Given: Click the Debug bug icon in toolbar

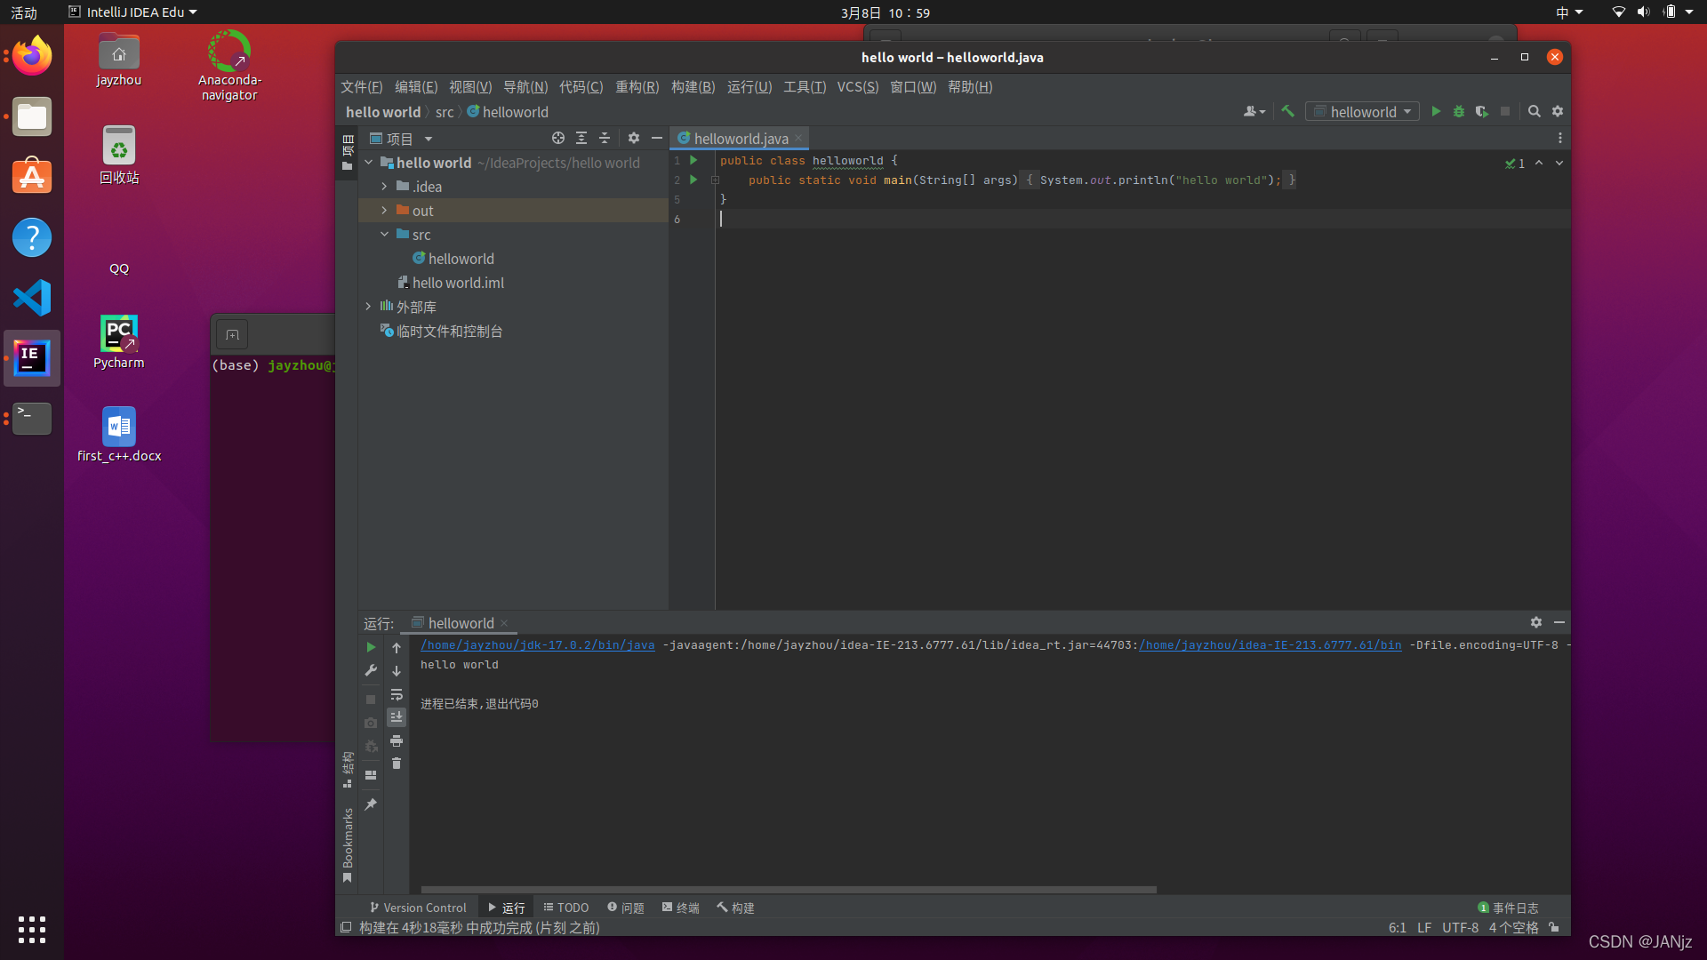Looking at the screenshot, I should (1458, 111).
